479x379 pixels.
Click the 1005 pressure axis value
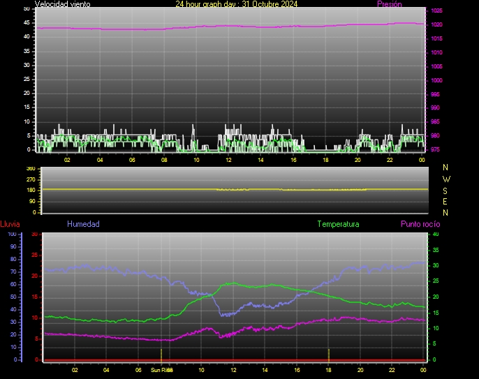point(436,66)
